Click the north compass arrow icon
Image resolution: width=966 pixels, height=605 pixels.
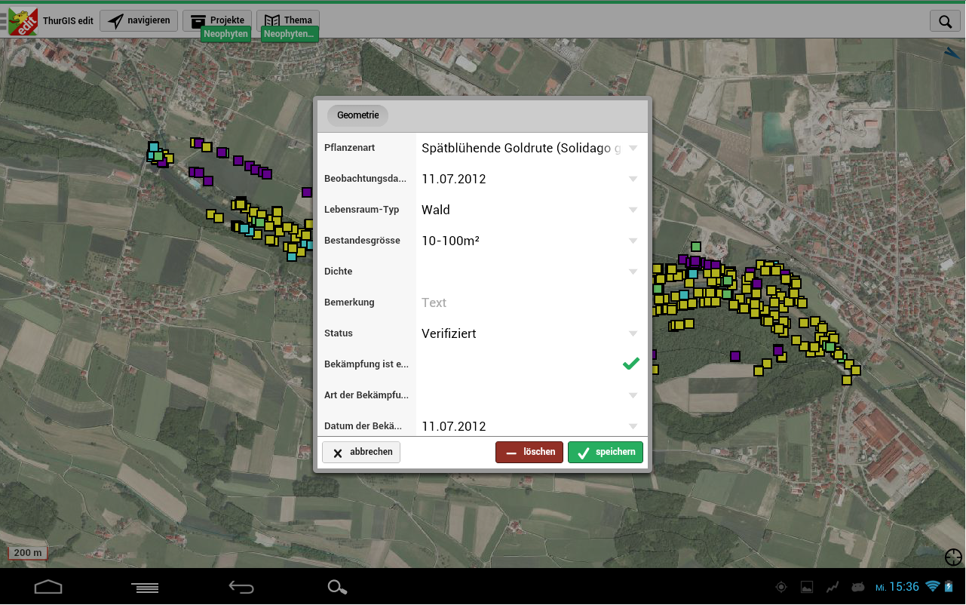952,54
